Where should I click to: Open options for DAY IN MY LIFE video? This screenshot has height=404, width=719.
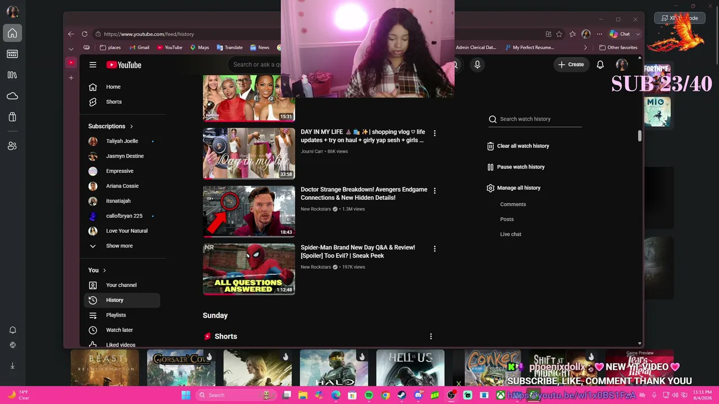[x=434, y=133]
